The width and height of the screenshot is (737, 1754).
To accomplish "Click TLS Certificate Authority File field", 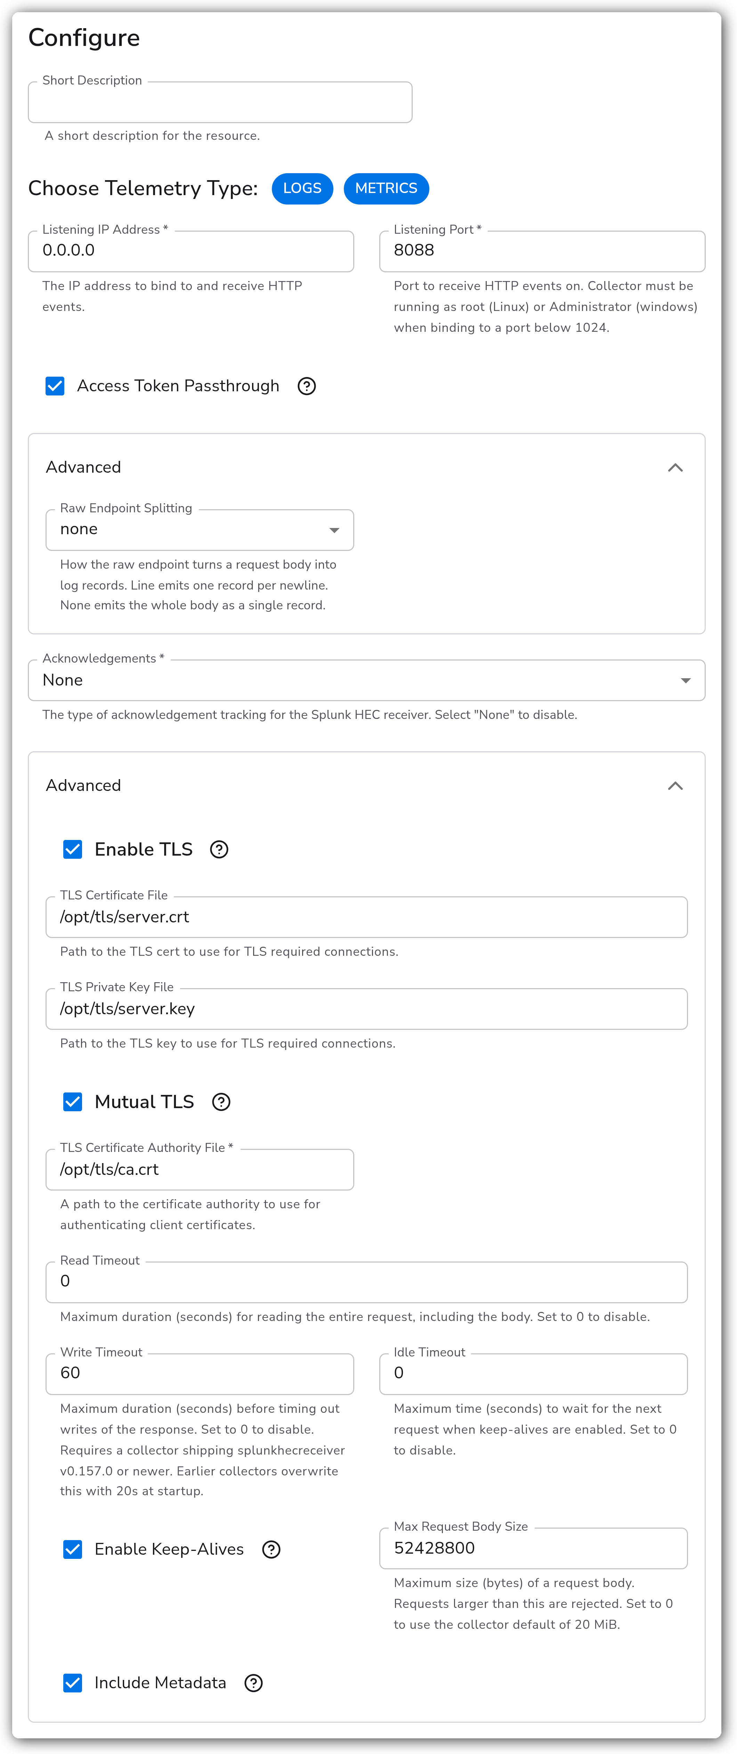I will click(x=200, y=1170).
